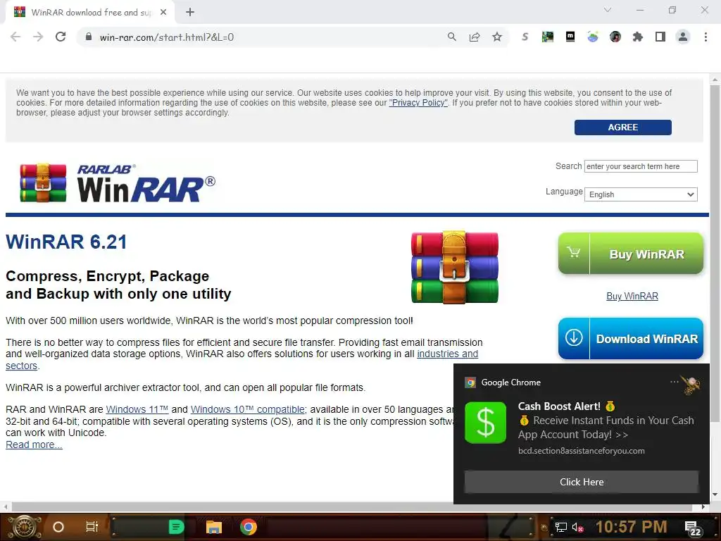
Task: Open the tab search chevron
Action: 608,10
